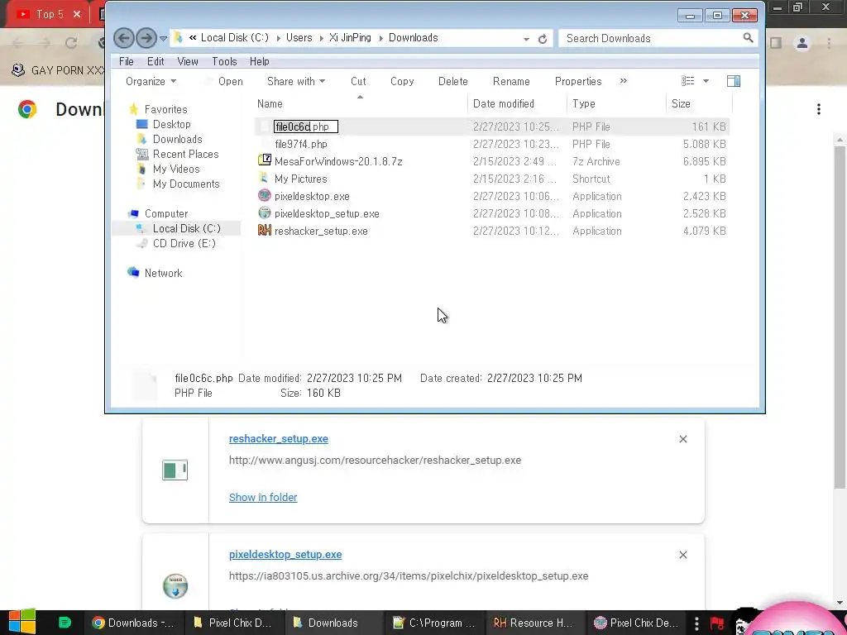Click Copy in the toolbar
Image resolution: width=847 pixels, height=635 pixels.
(x=402, y=82)
